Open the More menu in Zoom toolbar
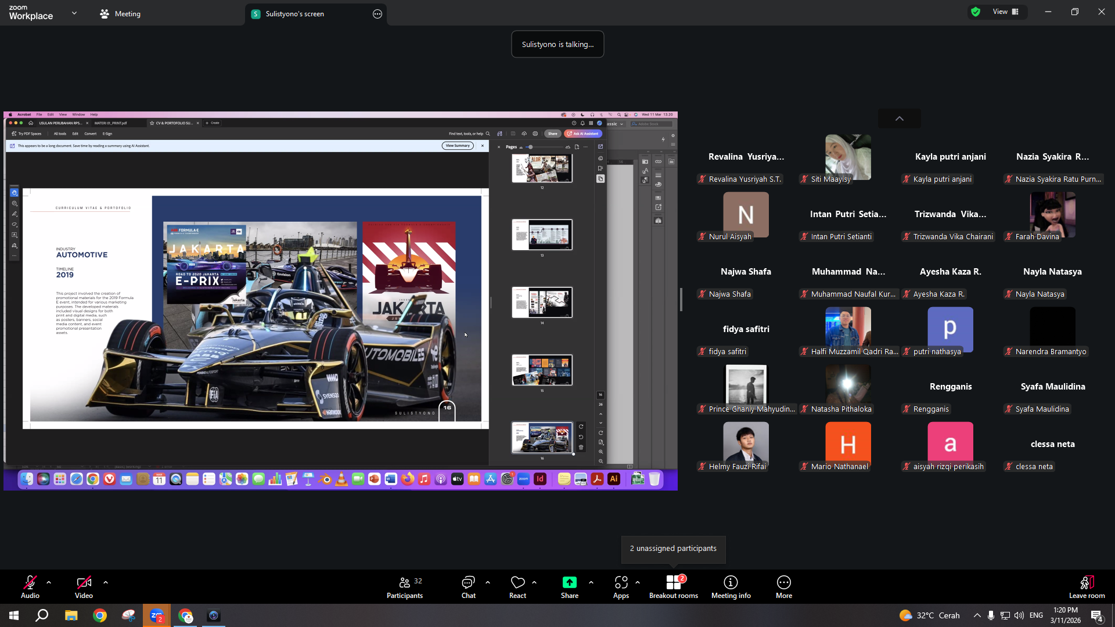Screen dimensions: 1115x627 point(784,587)
